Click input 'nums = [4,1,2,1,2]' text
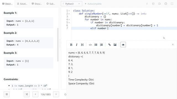Viewport: 177px width, 99px height. pos(27,41)
